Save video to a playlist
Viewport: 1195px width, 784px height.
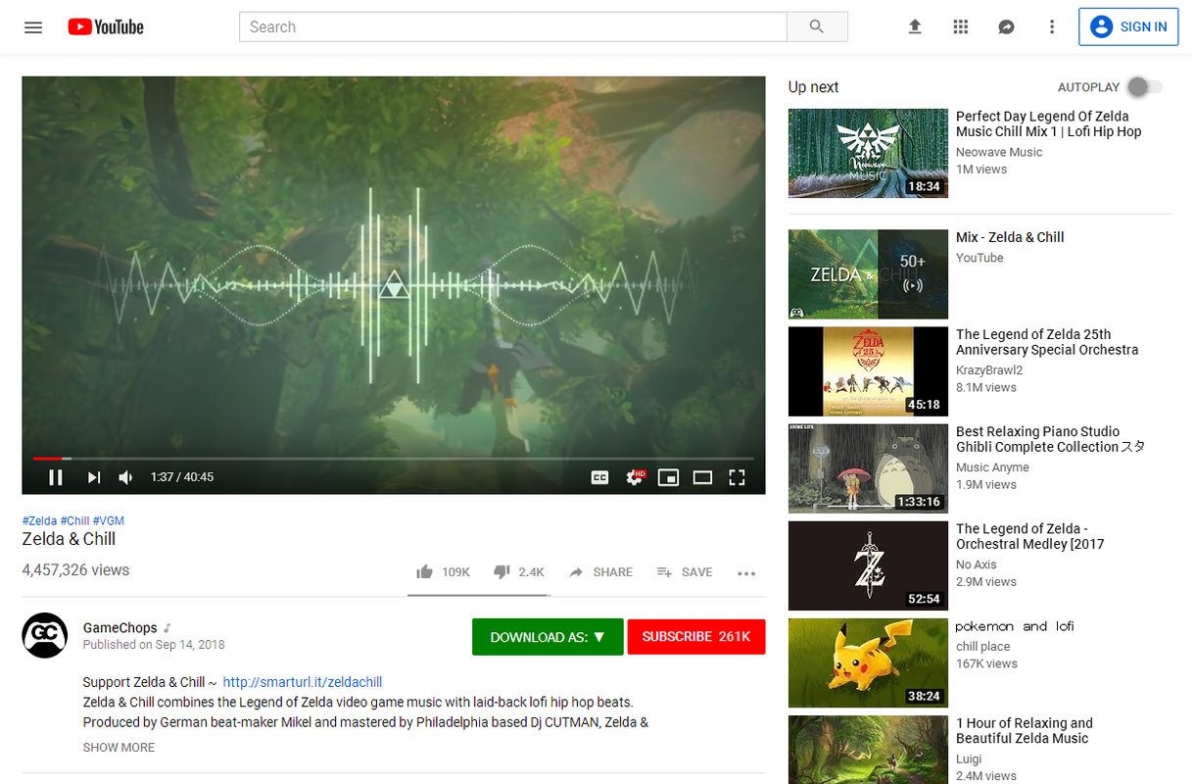click(685, 572)
